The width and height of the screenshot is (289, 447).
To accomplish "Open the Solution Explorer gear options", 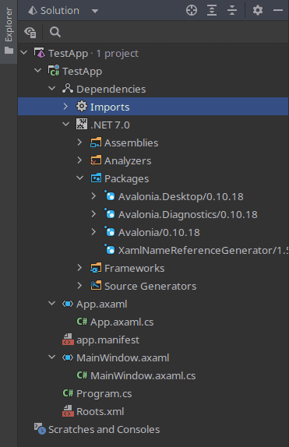I will click(258, 11).
